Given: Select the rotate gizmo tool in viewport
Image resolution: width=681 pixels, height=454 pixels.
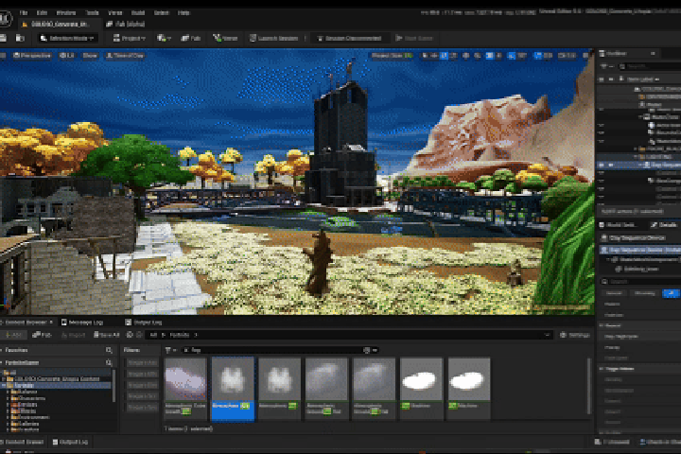Looking at the screenshot, I should pos(444,56).
